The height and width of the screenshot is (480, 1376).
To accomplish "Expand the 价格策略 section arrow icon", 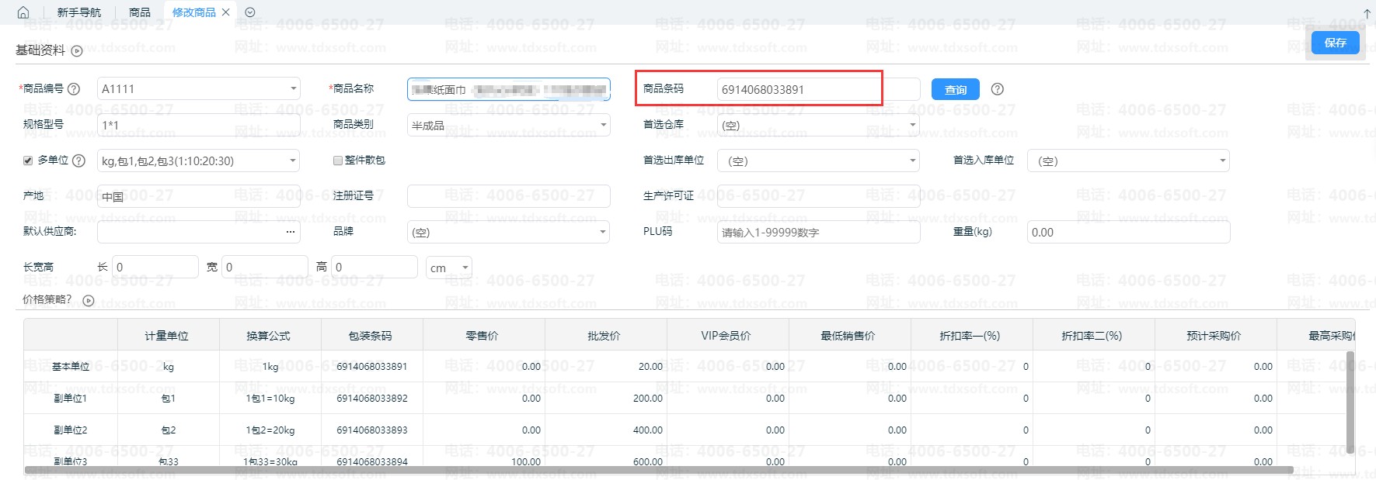I will point(89,301).
